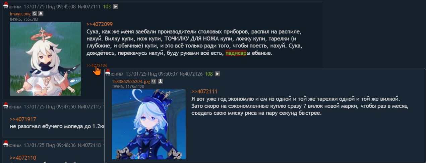Click magnifier icon next to 1583862535204.jpg
Viewport: 426px width, 163px height.
pos(154,81)
